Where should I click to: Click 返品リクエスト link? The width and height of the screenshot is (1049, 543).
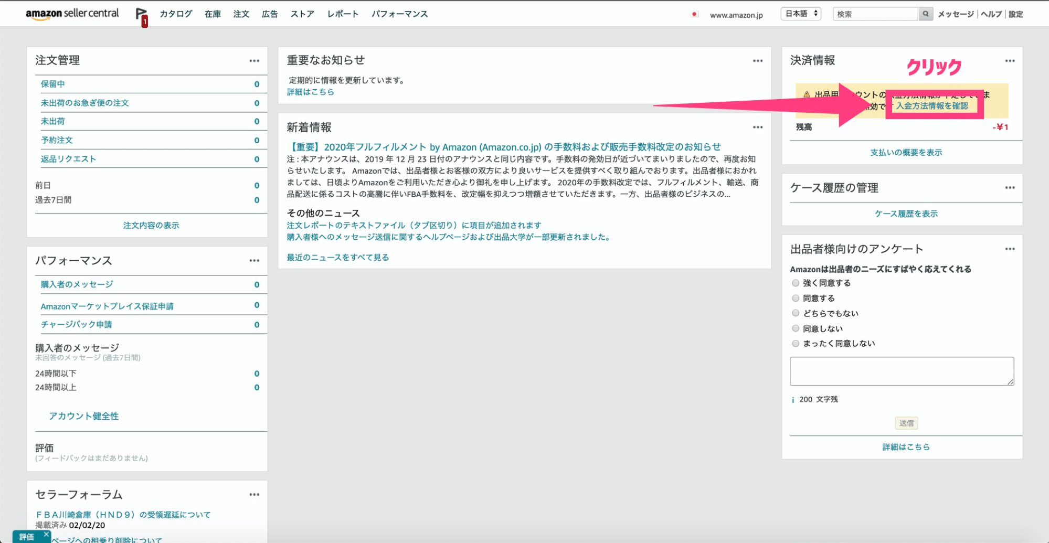[69, 159]
